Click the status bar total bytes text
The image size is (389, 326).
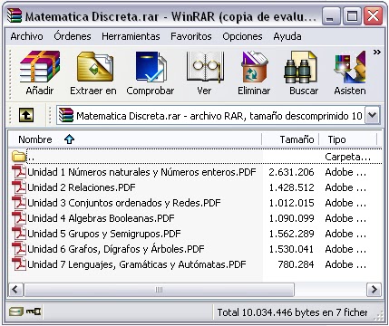pyautogui.click(x=292, y=312)
